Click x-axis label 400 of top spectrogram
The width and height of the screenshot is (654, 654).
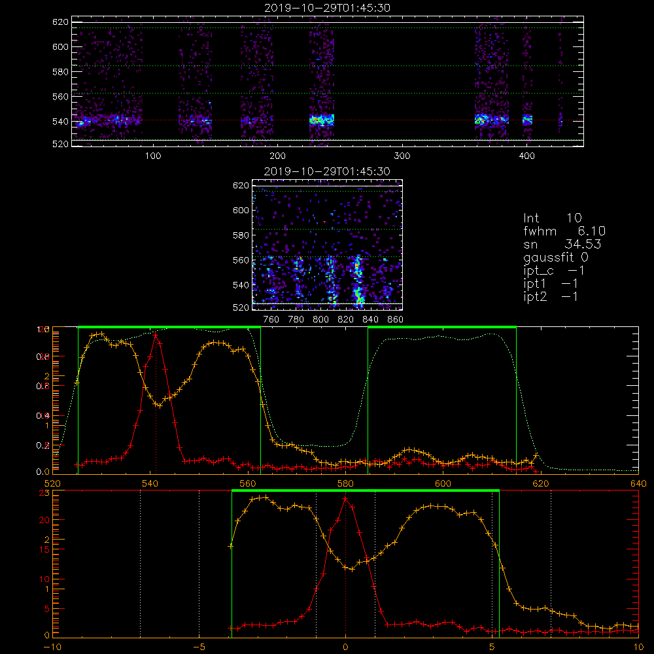(526, 156)
